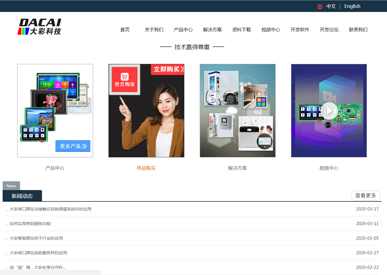This screenshot has width=387, height=275.
Task: Click the EV charging station image
Action: [x=221, y=88]
